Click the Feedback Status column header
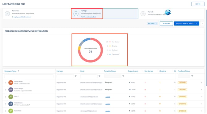Image resolution: width=207 pixels, height=114 pixels. pos(184,71)
